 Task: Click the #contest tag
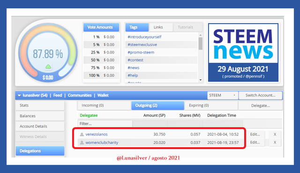point(135,60)
